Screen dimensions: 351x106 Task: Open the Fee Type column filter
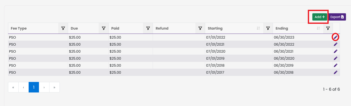63,28
